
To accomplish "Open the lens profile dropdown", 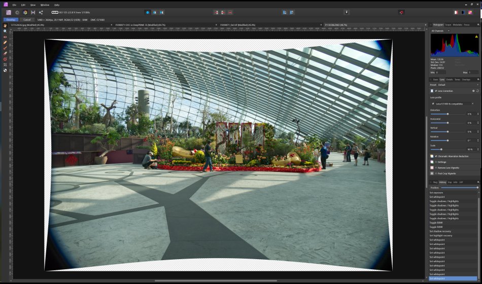I will click(x=454, y=104).
